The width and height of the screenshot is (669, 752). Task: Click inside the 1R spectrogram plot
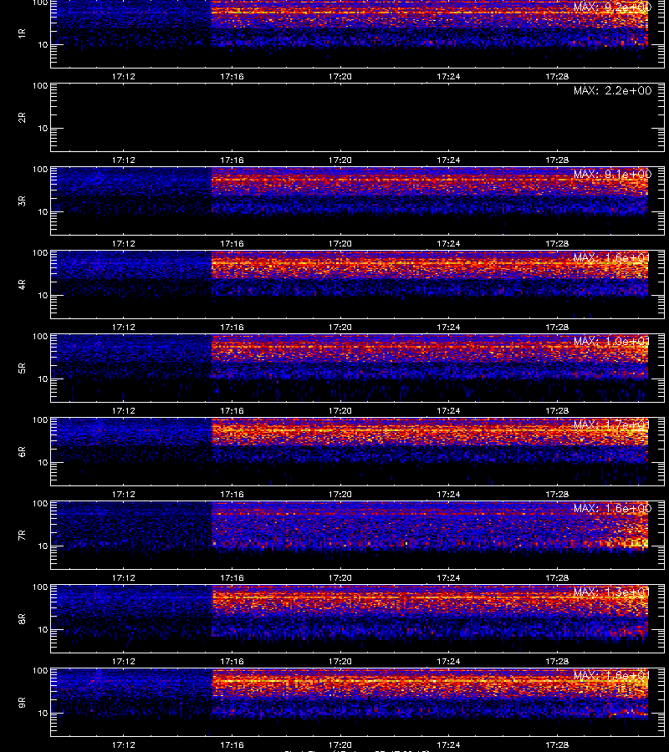(357, 33)
